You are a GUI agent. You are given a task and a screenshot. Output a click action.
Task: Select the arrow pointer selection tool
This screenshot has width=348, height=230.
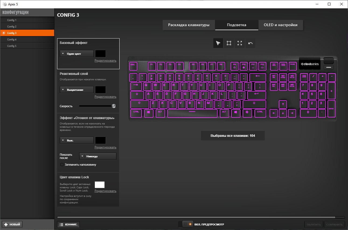(218, 43)
